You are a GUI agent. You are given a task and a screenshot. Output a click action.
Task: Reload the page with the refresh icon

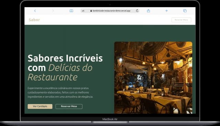click(x=137, y=11)
